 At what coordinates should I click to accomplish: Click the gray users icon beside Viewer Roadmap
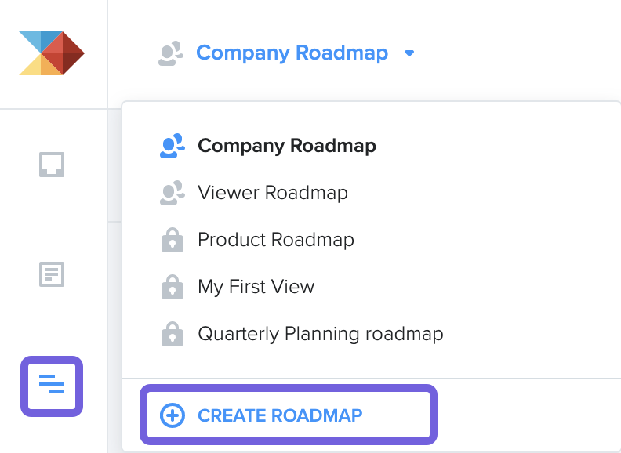click(172, 193)
